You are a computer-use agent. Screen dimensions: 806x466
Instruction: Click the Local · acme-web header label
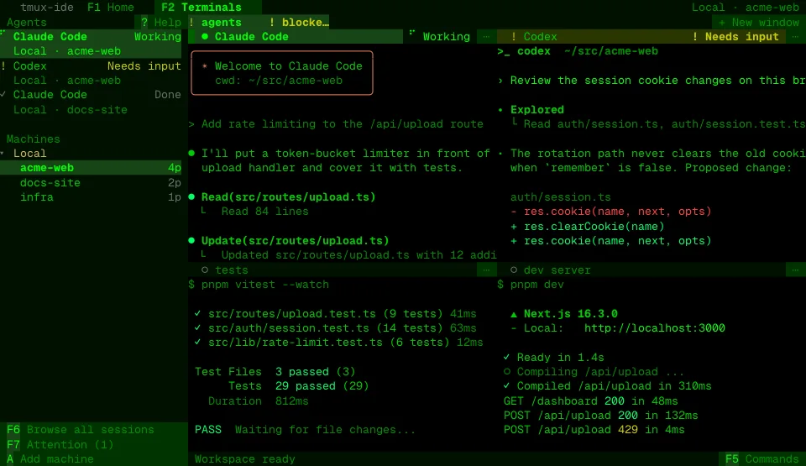tap(745, 8)
